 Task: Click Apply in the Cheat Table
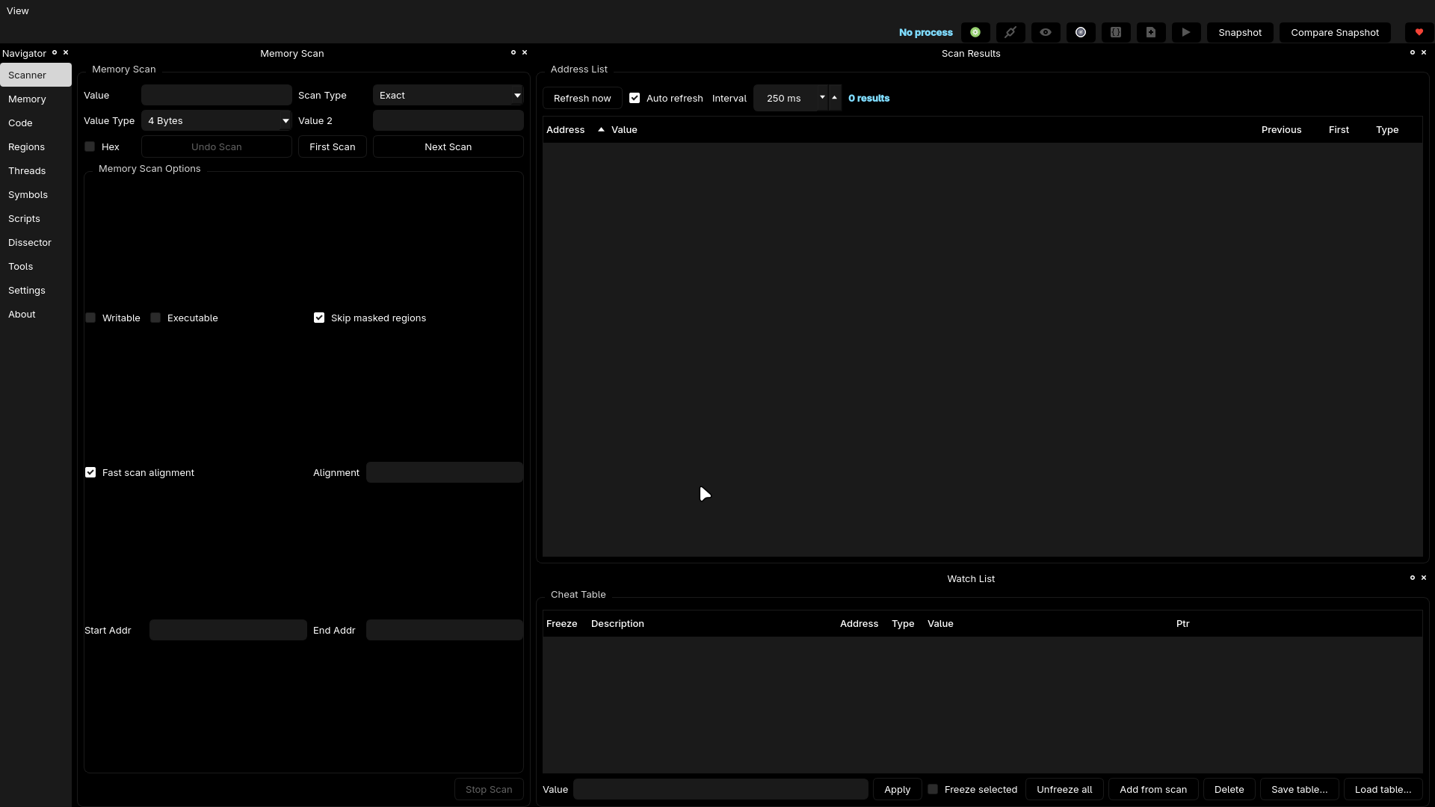point(897,789)
